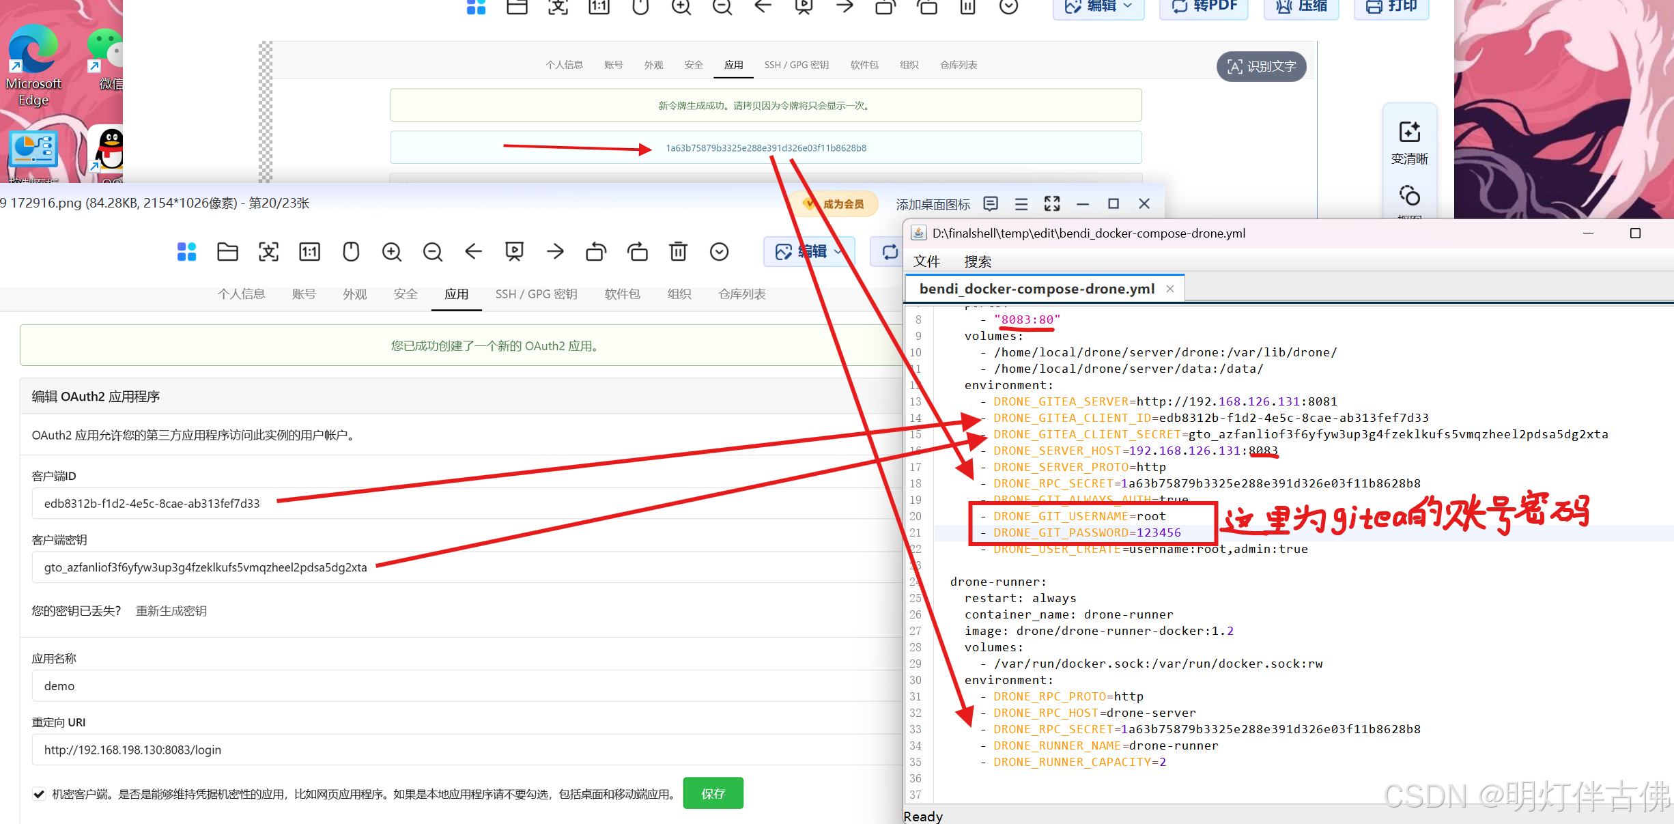
Task: Show image at 1:1 size in front viewer
Action: (309, 252)
